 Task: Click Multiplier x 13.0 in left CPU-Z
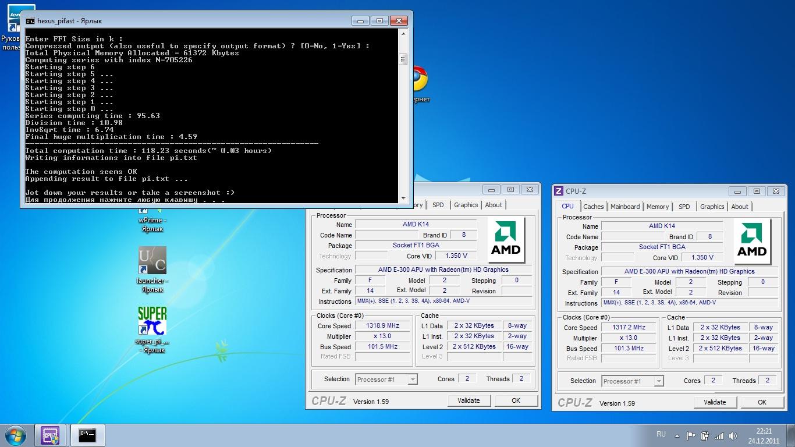pos(383,336)
